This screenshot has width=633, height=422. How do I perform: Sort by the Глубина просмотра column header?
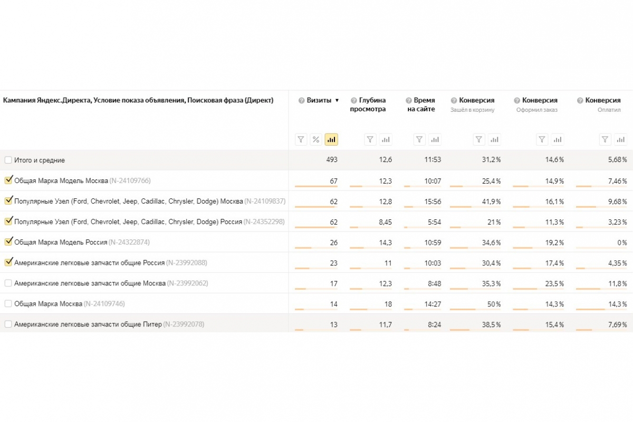368,104
